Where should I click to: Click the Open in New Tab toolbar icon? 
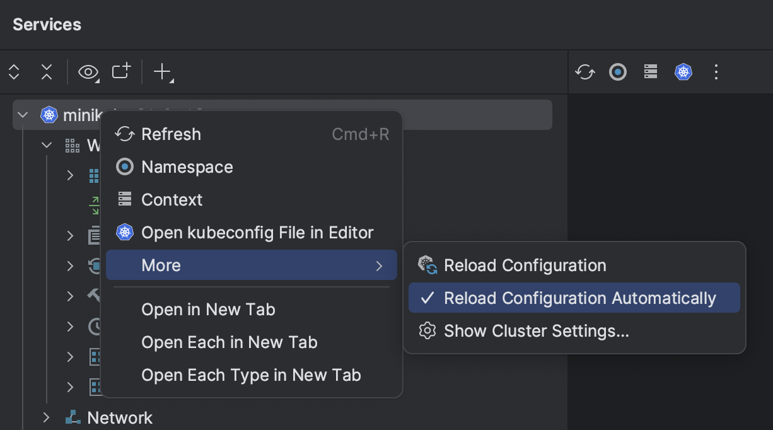[x=120, y=72]
